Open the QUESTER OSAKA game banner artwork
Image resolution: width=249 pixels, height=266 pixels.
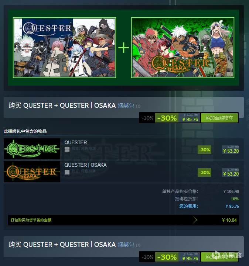[183, 48]
